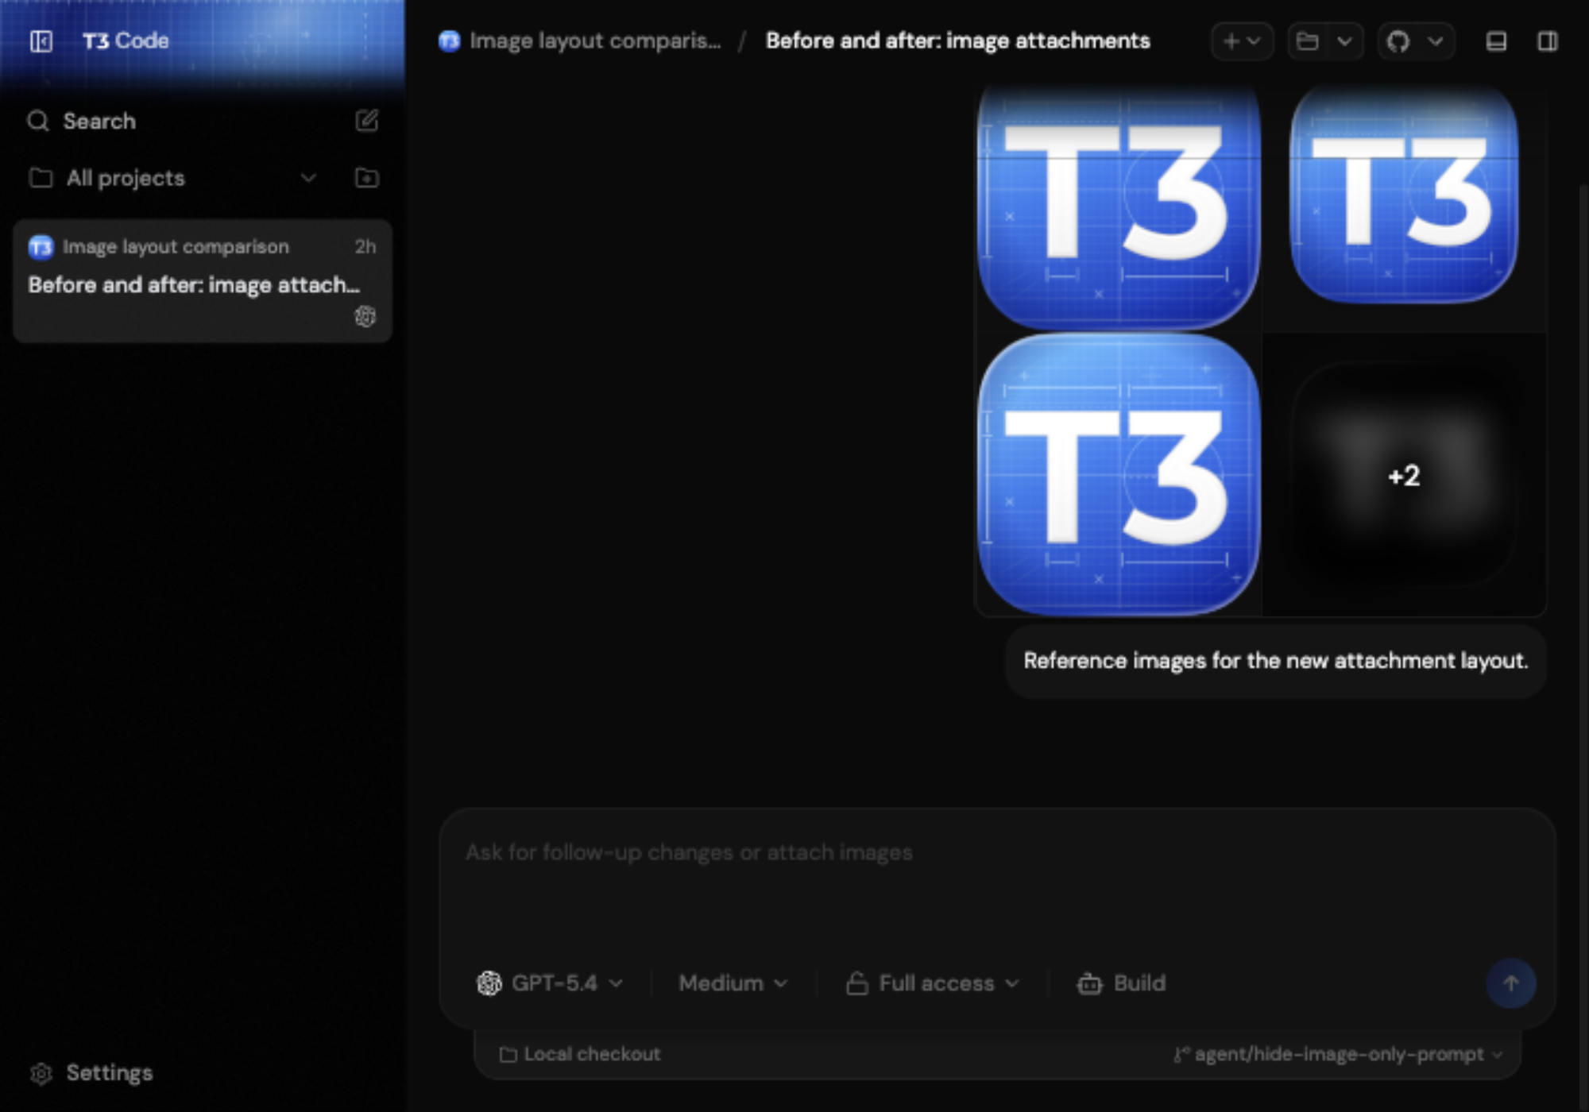Add a new project folder icon

pyautogui.click(x=366, y=178)
